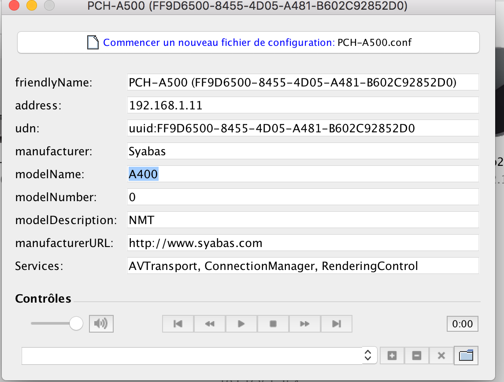
Task: Click the window title PCH-A500
Action: (247, 6)
